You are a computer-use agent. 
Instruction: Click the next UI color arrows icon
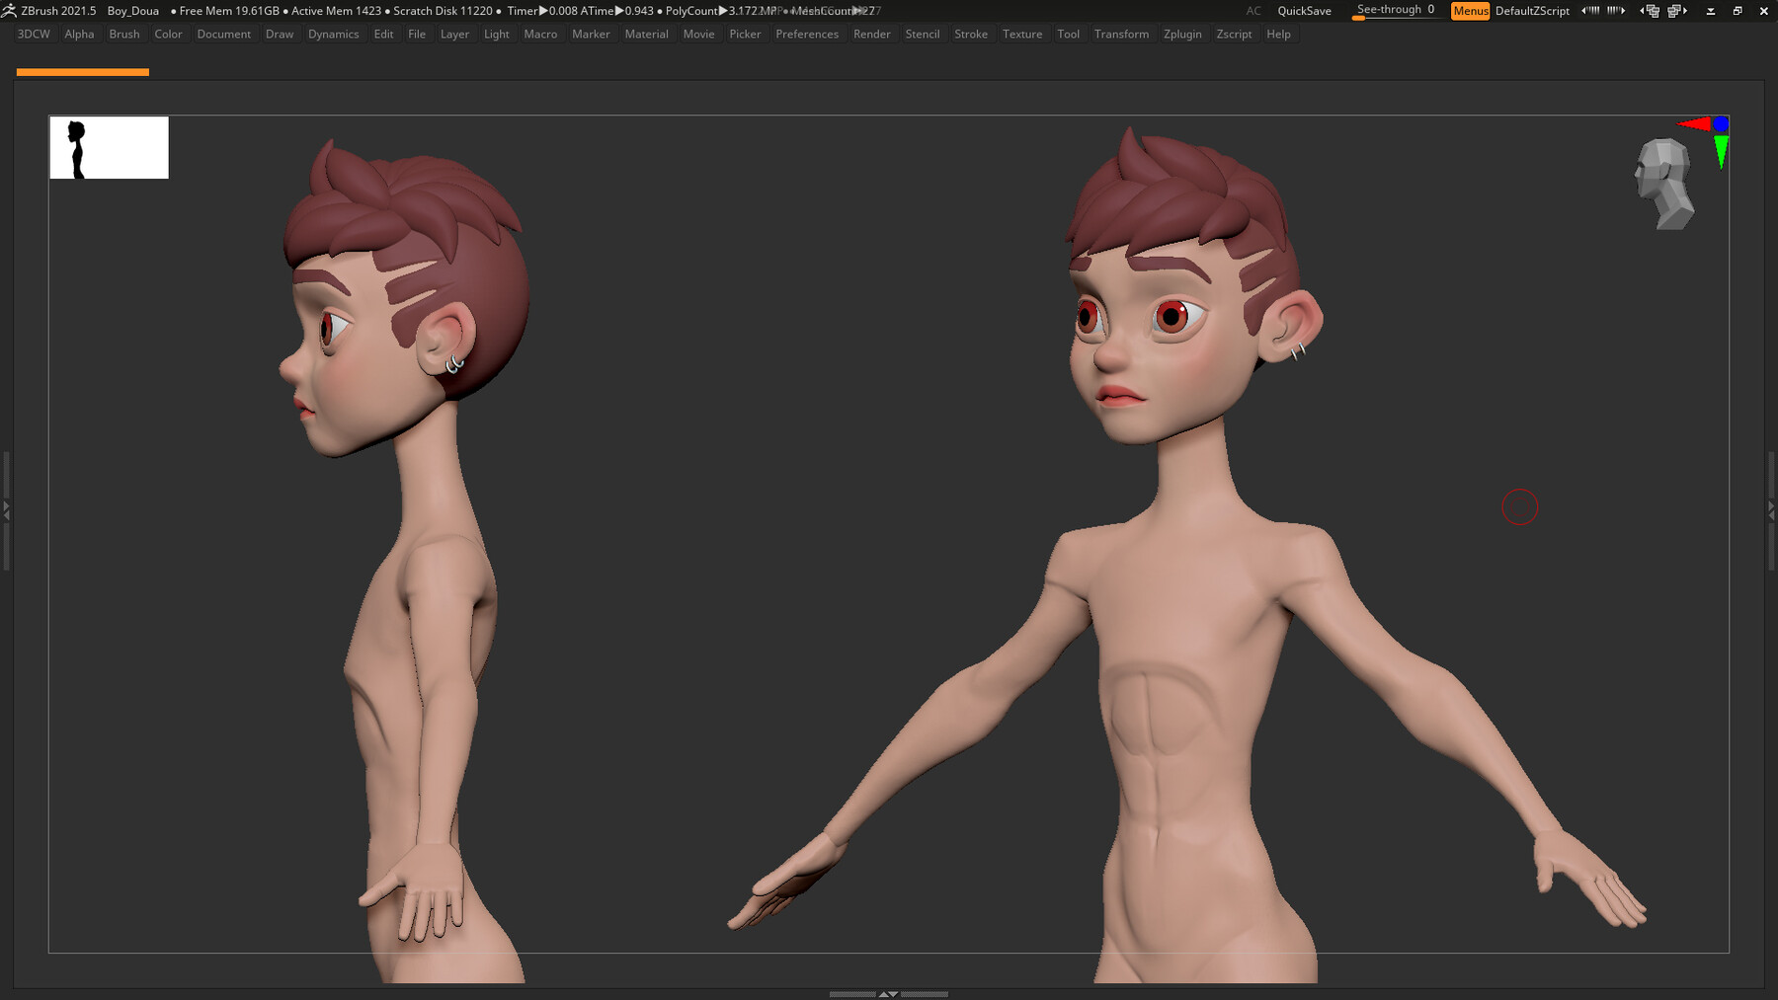[1616, 11]
